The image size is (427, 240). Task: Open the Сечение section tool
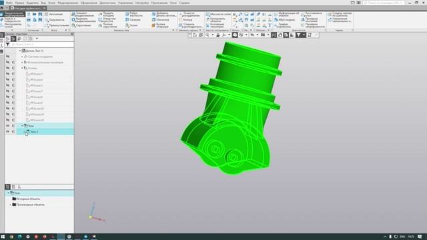(133, 20)
